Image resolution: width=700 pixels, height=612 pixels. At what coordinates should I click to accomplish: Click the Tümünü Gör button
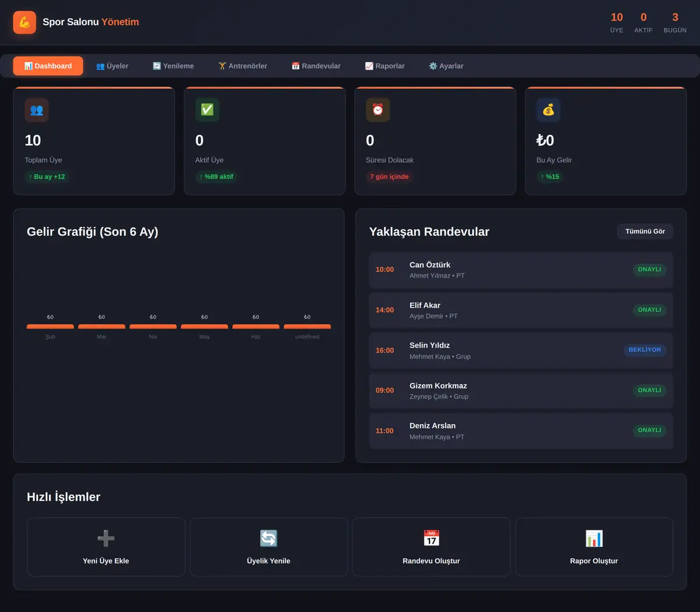pos(645,232)
